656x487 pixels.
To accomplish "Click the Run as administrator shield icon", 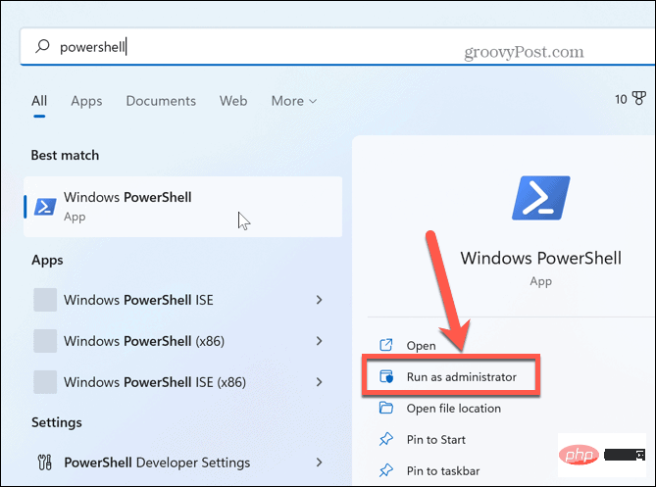I will (x=385, y=376).
